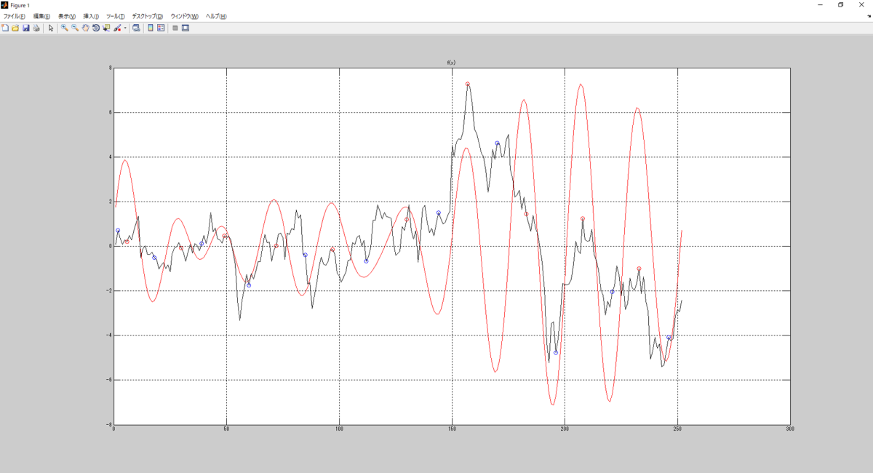Click the red peak marker at the black curve maximum
This screenshot has width=873, height=473.
pos(468,84)
